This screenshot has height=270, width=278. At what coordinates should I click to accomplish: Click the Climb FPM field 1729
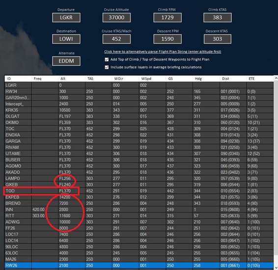167,18
